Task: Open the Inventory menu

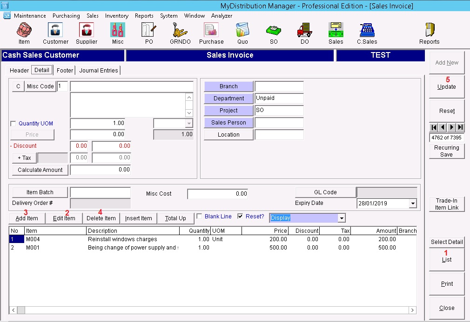Action: pyautogui.click(x=116, y=16)
